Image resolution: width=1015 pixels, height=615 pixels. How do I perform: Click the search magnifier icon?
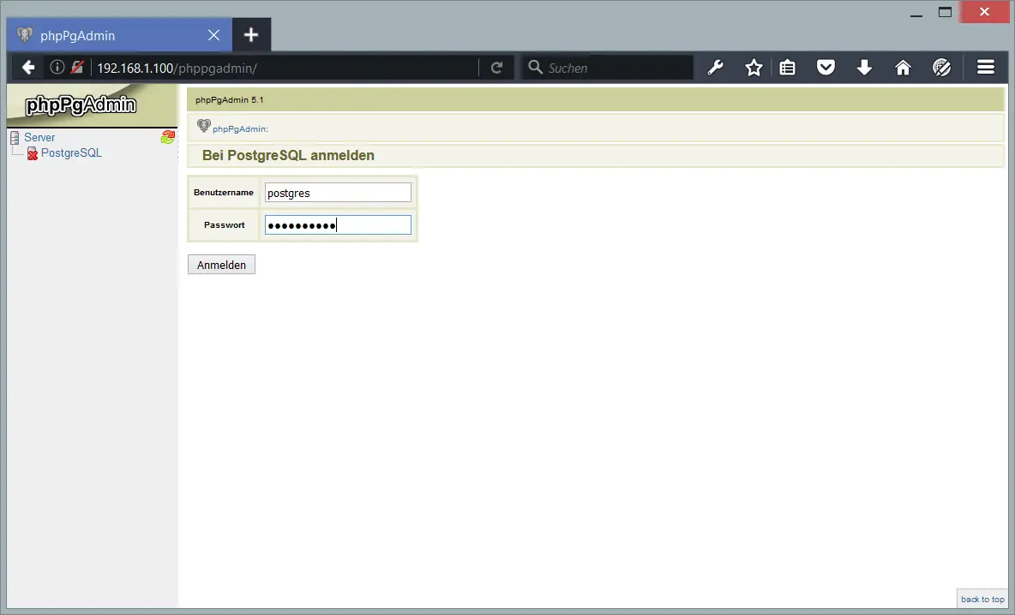point(535,68)
